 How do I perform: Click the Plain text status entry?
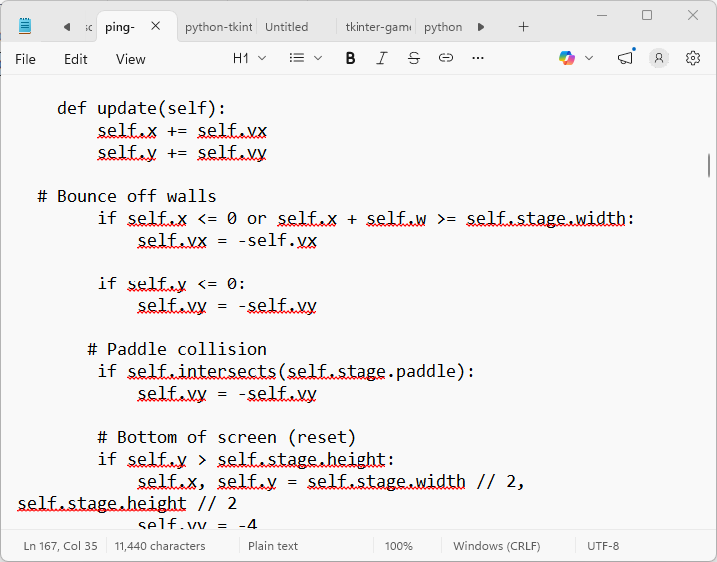(x=273, y=546)
